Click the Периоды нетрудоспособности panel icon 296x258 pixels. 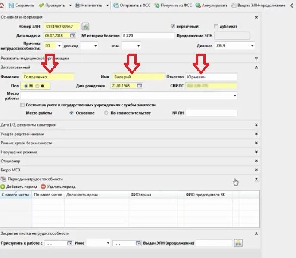[x=3, y=179]
